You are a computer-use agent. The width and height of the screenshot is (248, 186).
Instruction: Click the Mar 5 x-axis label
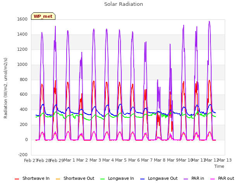click(x=121, y=160)
